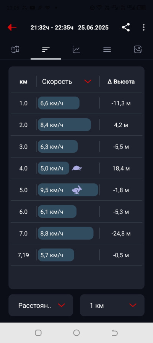Tap the Android home circle button
This screenshot has width=153, height=343.
pos(76,333)
